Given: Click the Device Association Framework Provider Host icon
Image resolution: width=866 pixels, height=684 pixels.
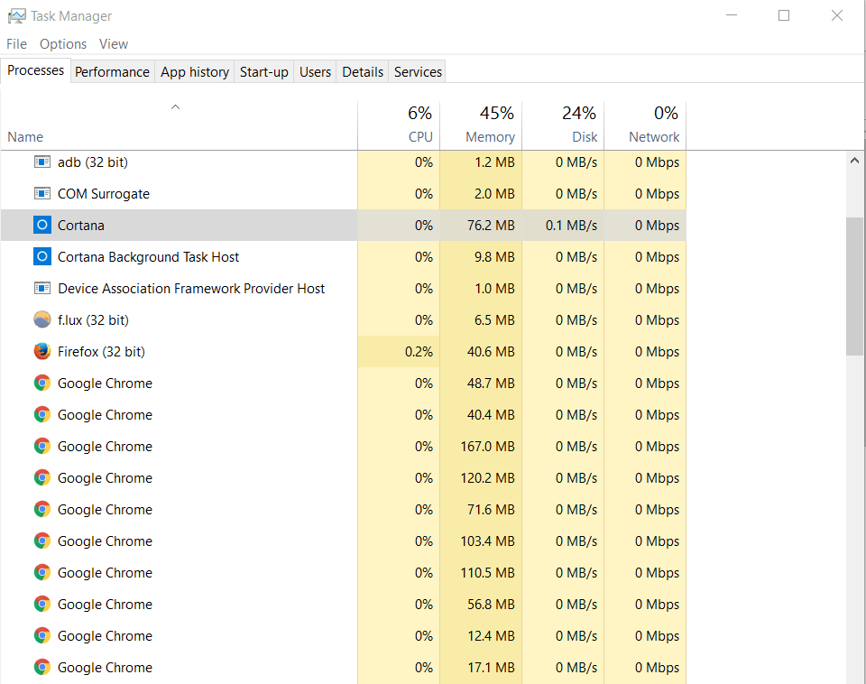Looking at the screenshot, I should (x=41, y=288).
